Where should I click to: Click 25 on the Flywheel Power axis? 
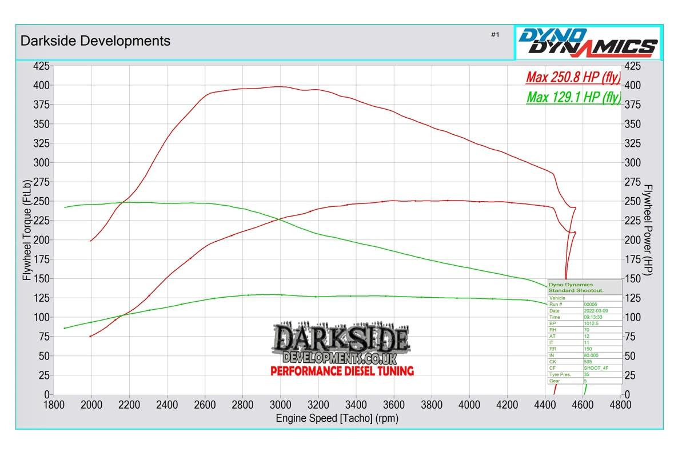pos(629,375)
